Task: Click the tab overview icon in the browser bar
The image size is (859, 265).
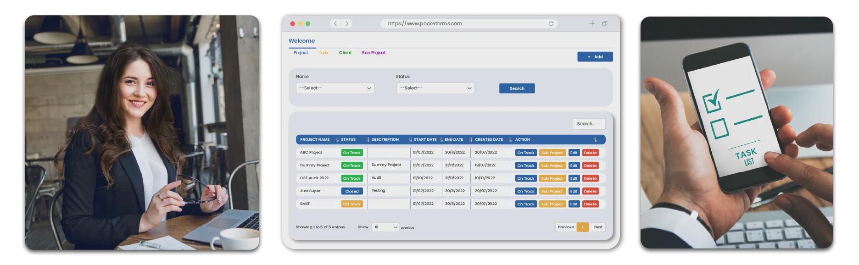Action: click(x=605, y=24)
